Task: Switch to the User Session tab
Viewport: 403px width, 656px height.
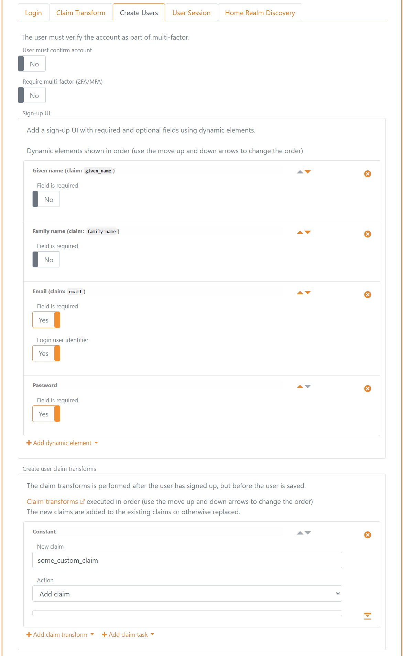Action: [192, 12]
